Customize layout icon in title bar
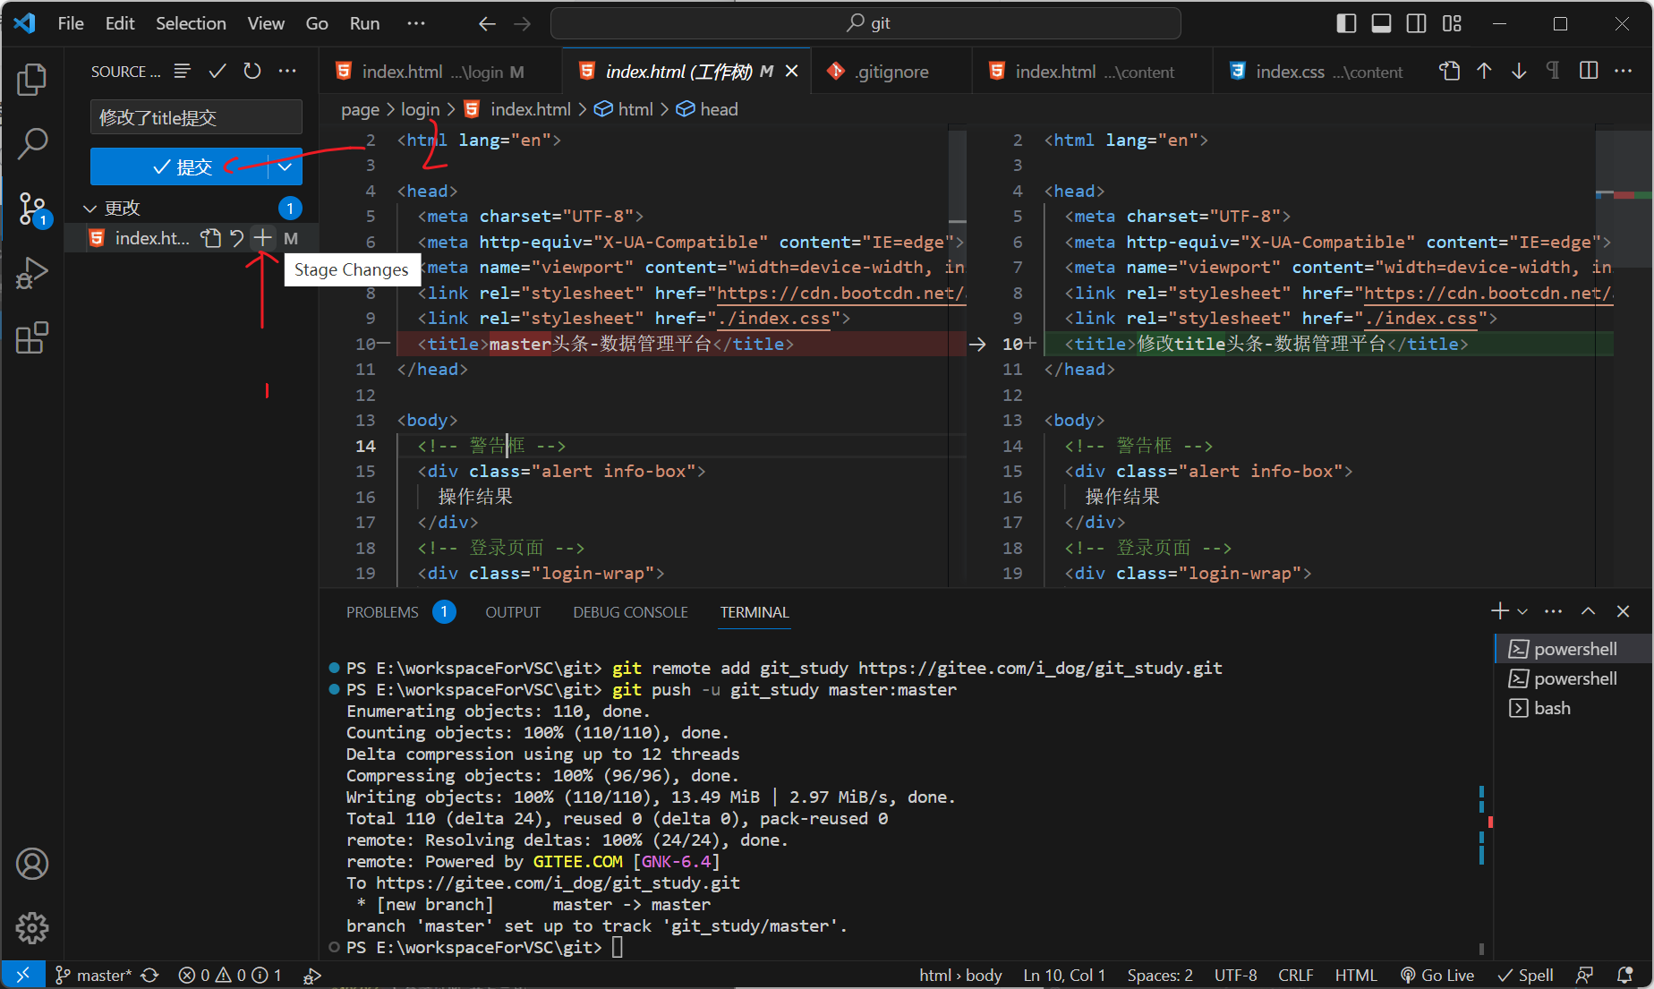 point(1452,23)
